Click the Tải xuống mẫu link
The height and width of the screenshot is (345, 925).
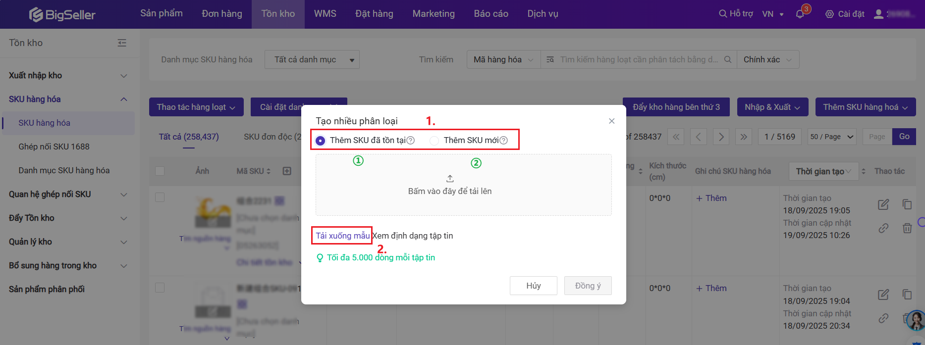[x=342, y=236]
